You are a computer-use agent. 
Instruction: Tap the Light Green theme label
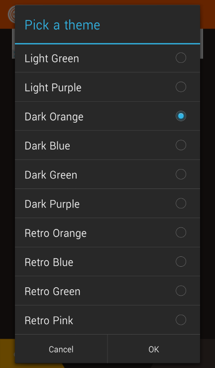[52, 59]
